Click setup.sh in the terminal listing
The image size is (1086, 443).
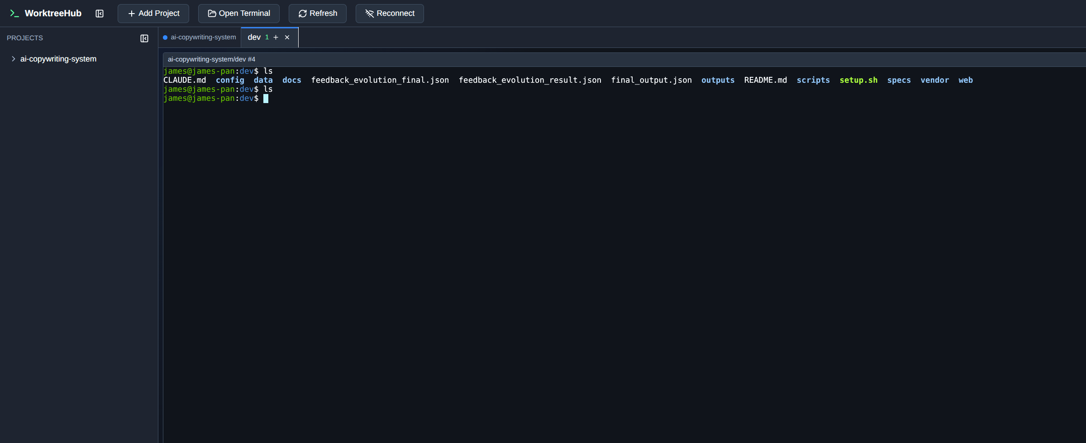tap(858, 80)
